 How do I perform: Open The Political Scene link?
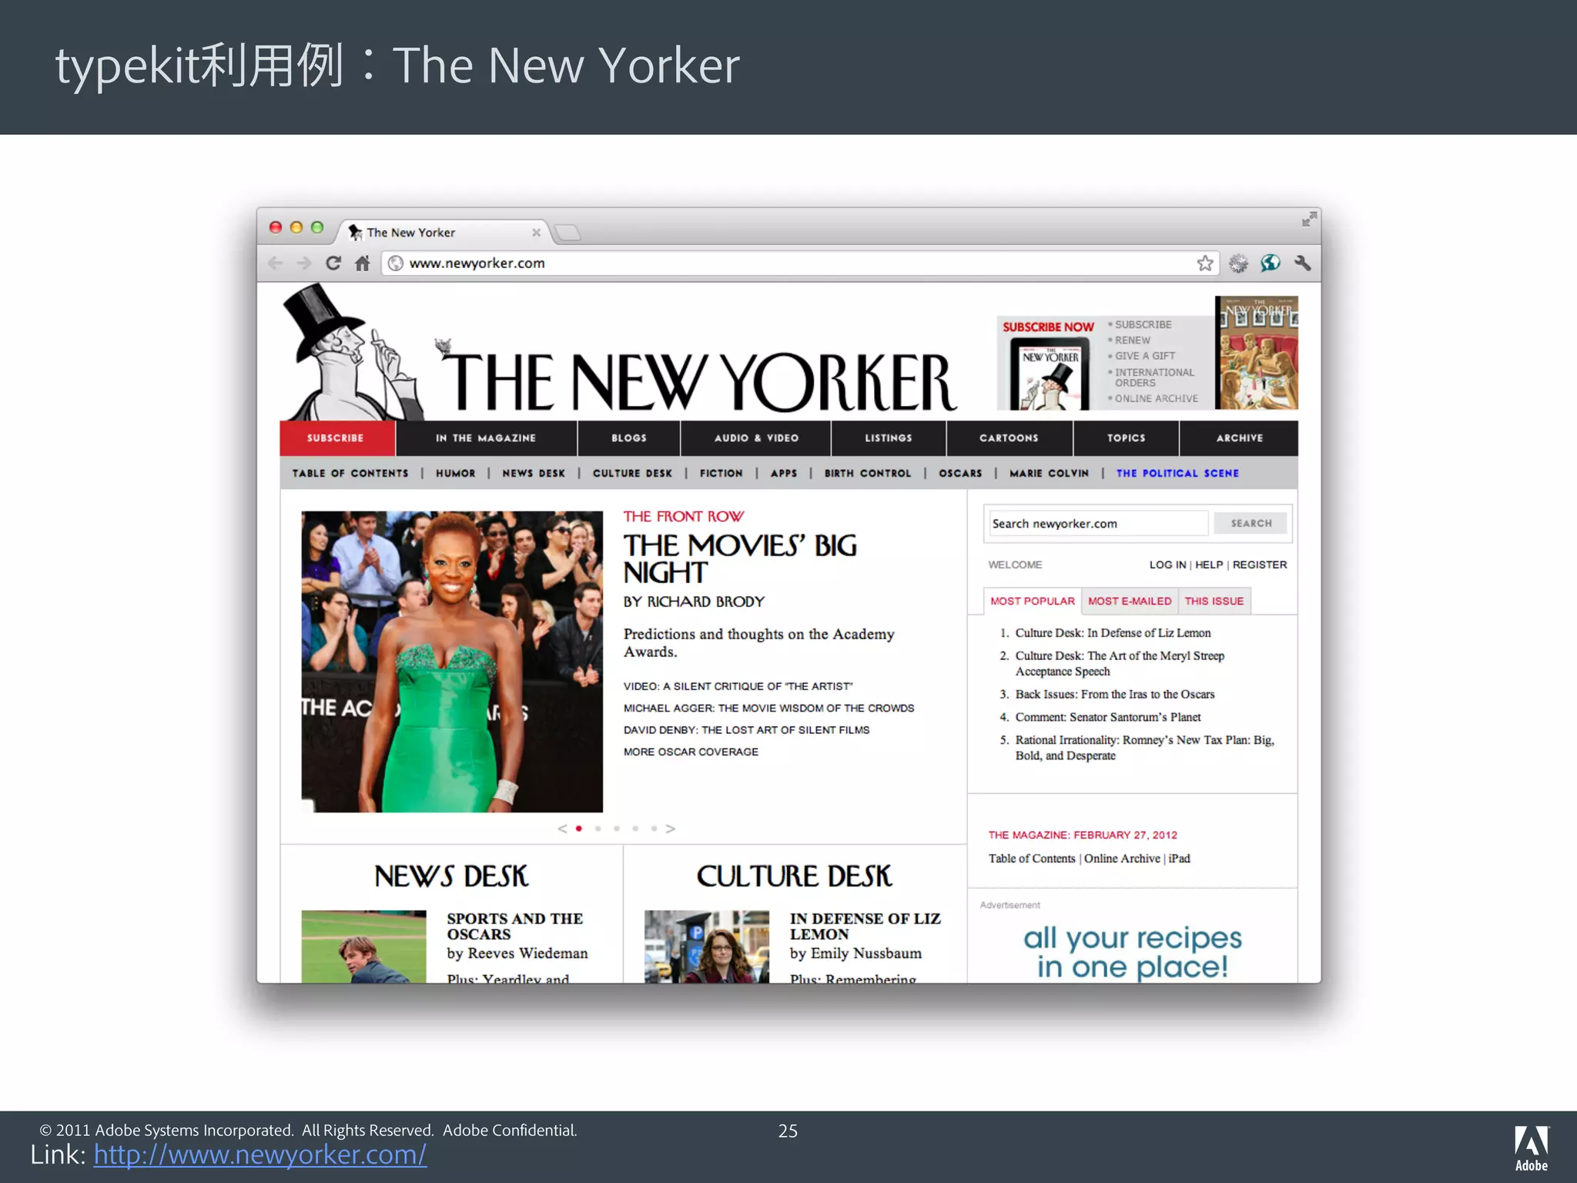(1177, 474)
